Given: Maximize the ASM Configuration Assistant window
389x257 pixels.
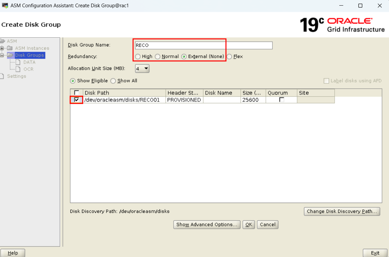Looking at the screenshot, I should click(x=360, y=6).
